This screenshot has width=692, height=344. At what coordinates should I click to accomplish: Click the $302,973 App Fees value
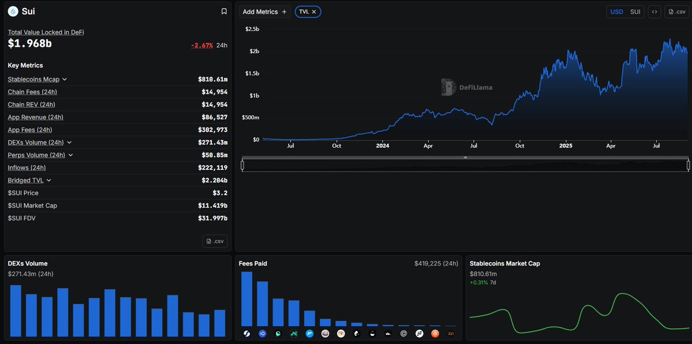[213, 130]
